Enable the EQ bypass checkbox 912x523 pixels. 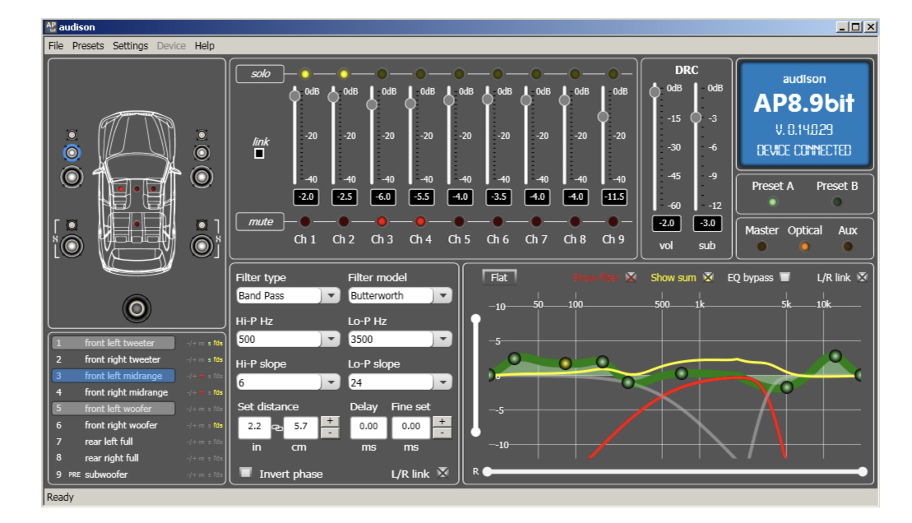point(785,277)
